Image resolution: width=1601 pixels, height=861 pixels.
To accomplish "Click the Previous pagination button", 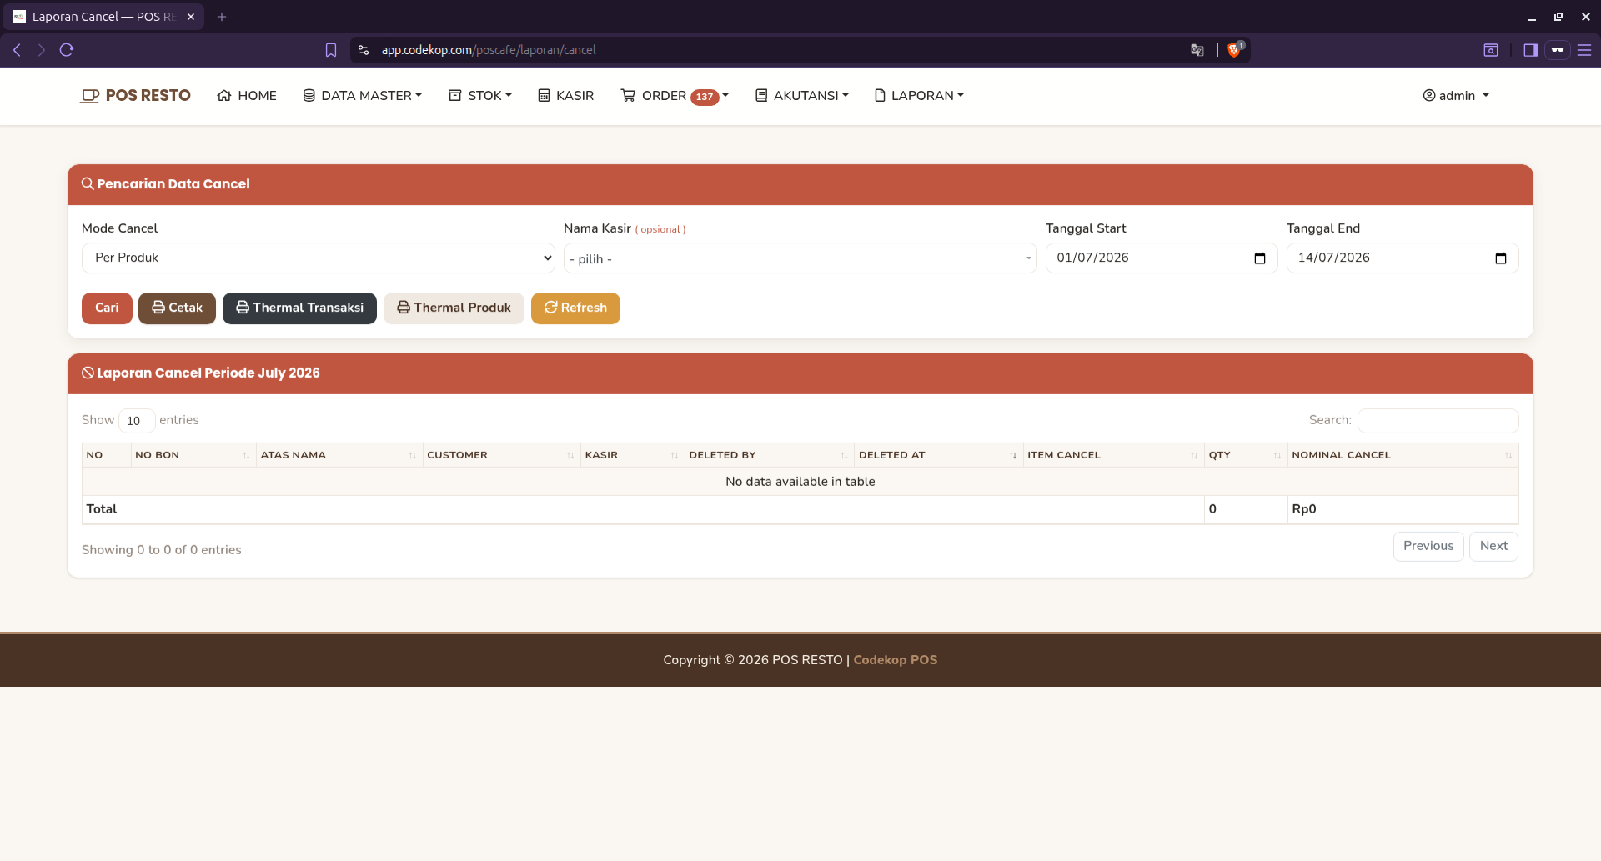I will coord(1428,547).
